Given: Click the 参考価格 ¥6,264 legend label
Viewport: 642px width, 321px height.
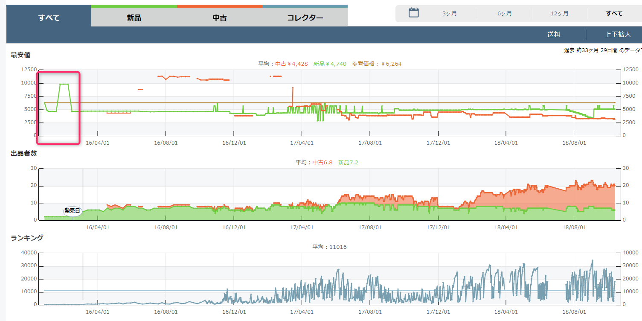Looking at the screenshot, I should coord(376,64).
